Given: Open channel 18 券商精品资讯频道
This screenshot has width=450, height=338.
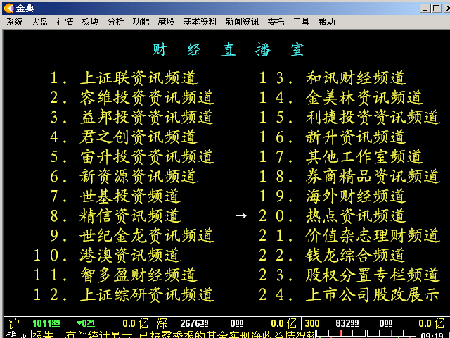Looking at the screenshot, I should pyautogui.click(x=349, y=176).
